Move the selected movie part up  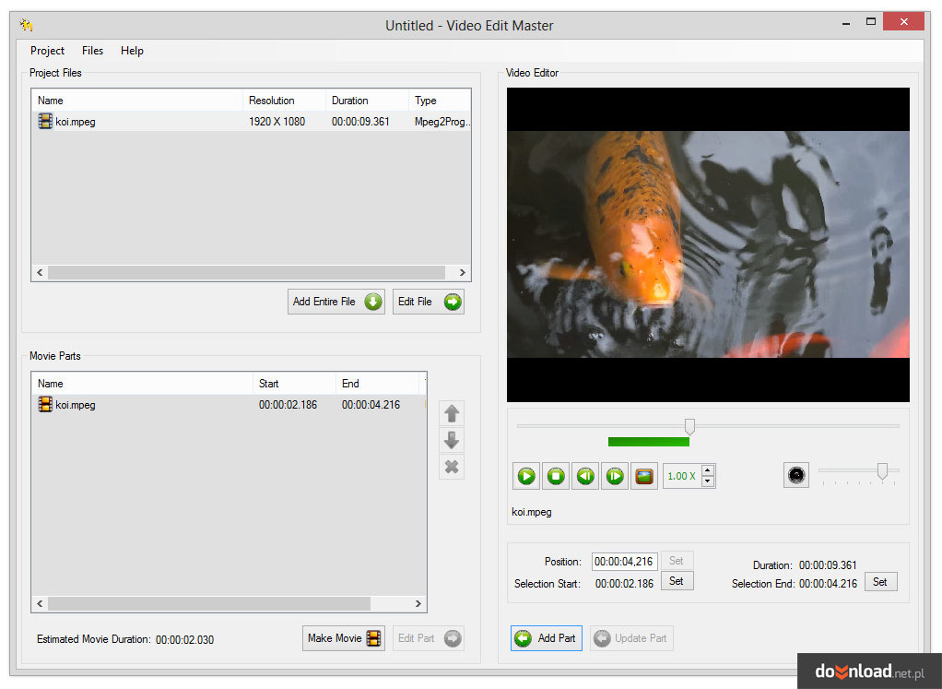pyautogui.click(x=451, y=413)
